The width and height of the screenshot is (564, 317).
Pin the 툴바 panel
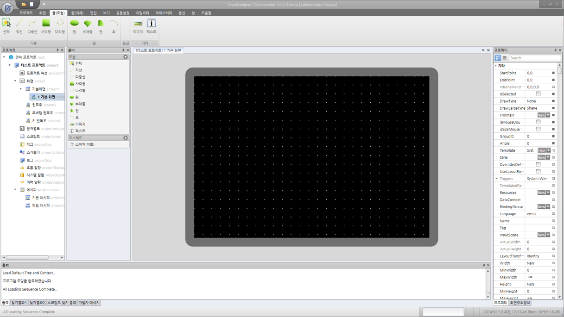(x=123, y=50)
